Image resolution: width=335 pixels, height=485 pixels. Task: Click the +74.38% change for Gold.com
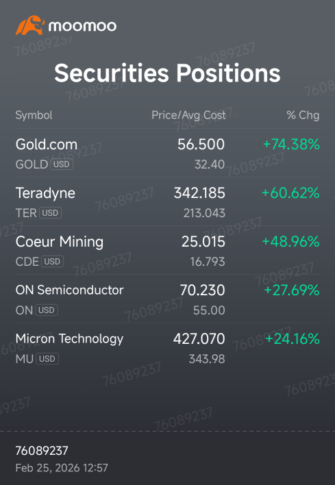pos(291,145)
